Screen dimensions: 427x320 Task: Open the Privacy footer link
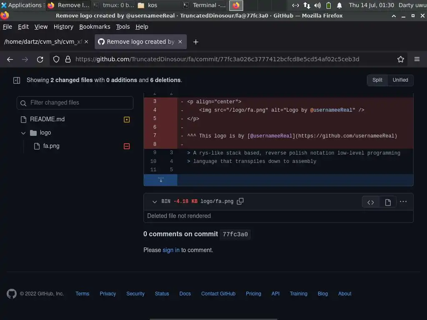[108, 294]
